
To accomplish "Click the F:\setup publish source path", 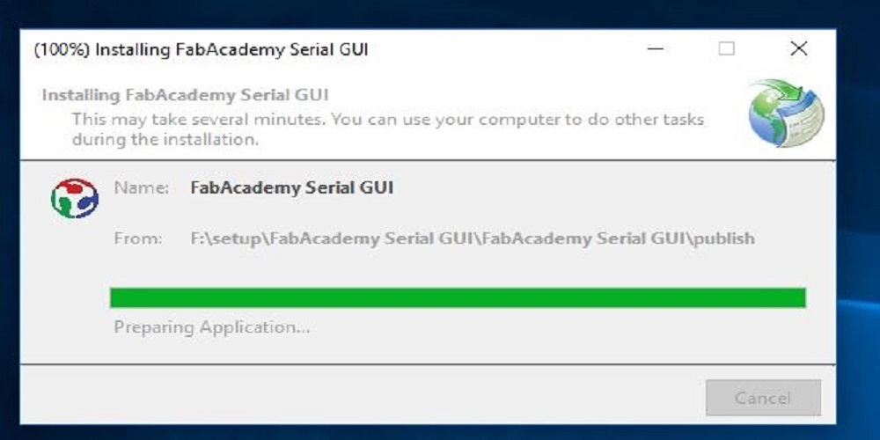I will pyautogui.click(x=473, y=238).
